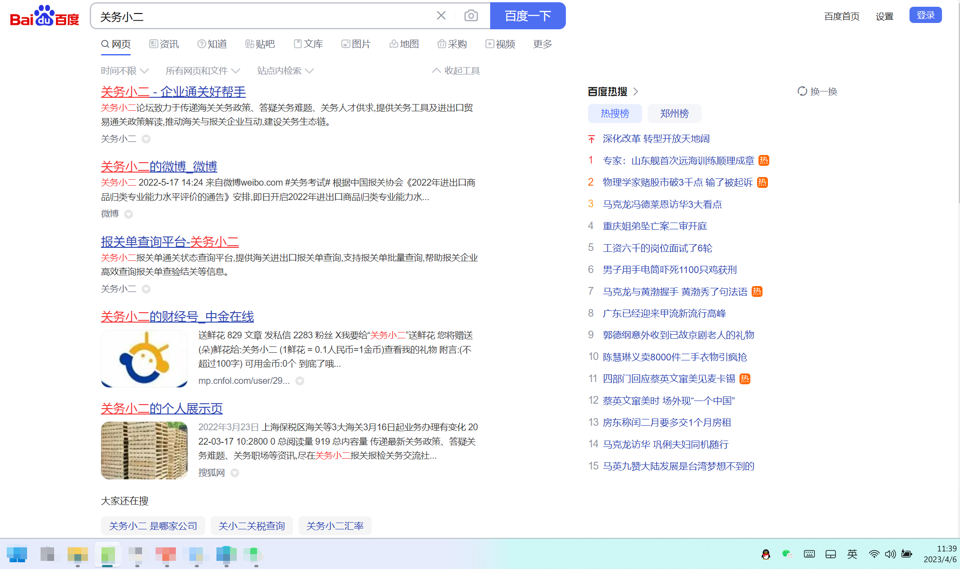Switch to the 图片 tab
Viewport: 960px width, 569px height.
(356, 44)
